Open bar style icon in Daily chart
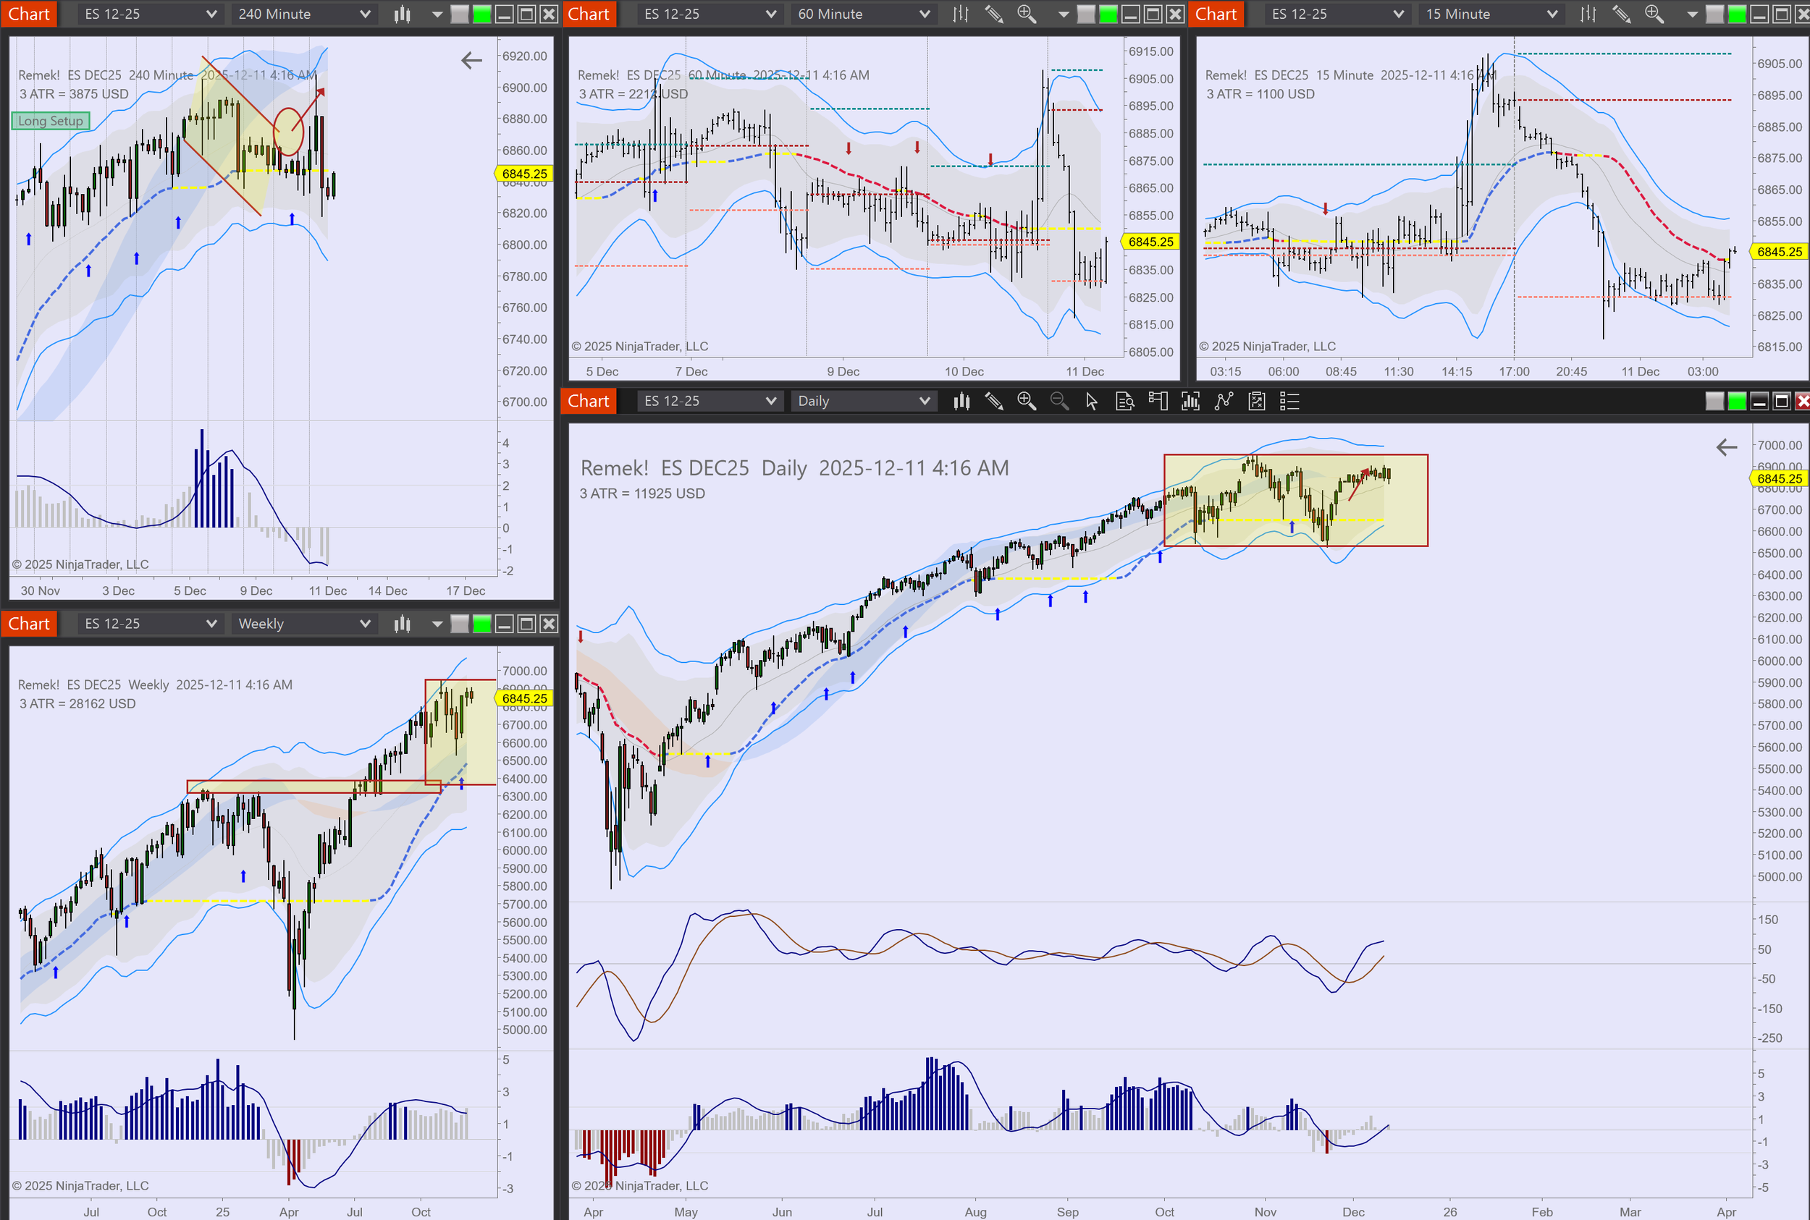Screen dimensions: 1810x1220 tap(961, 401)
